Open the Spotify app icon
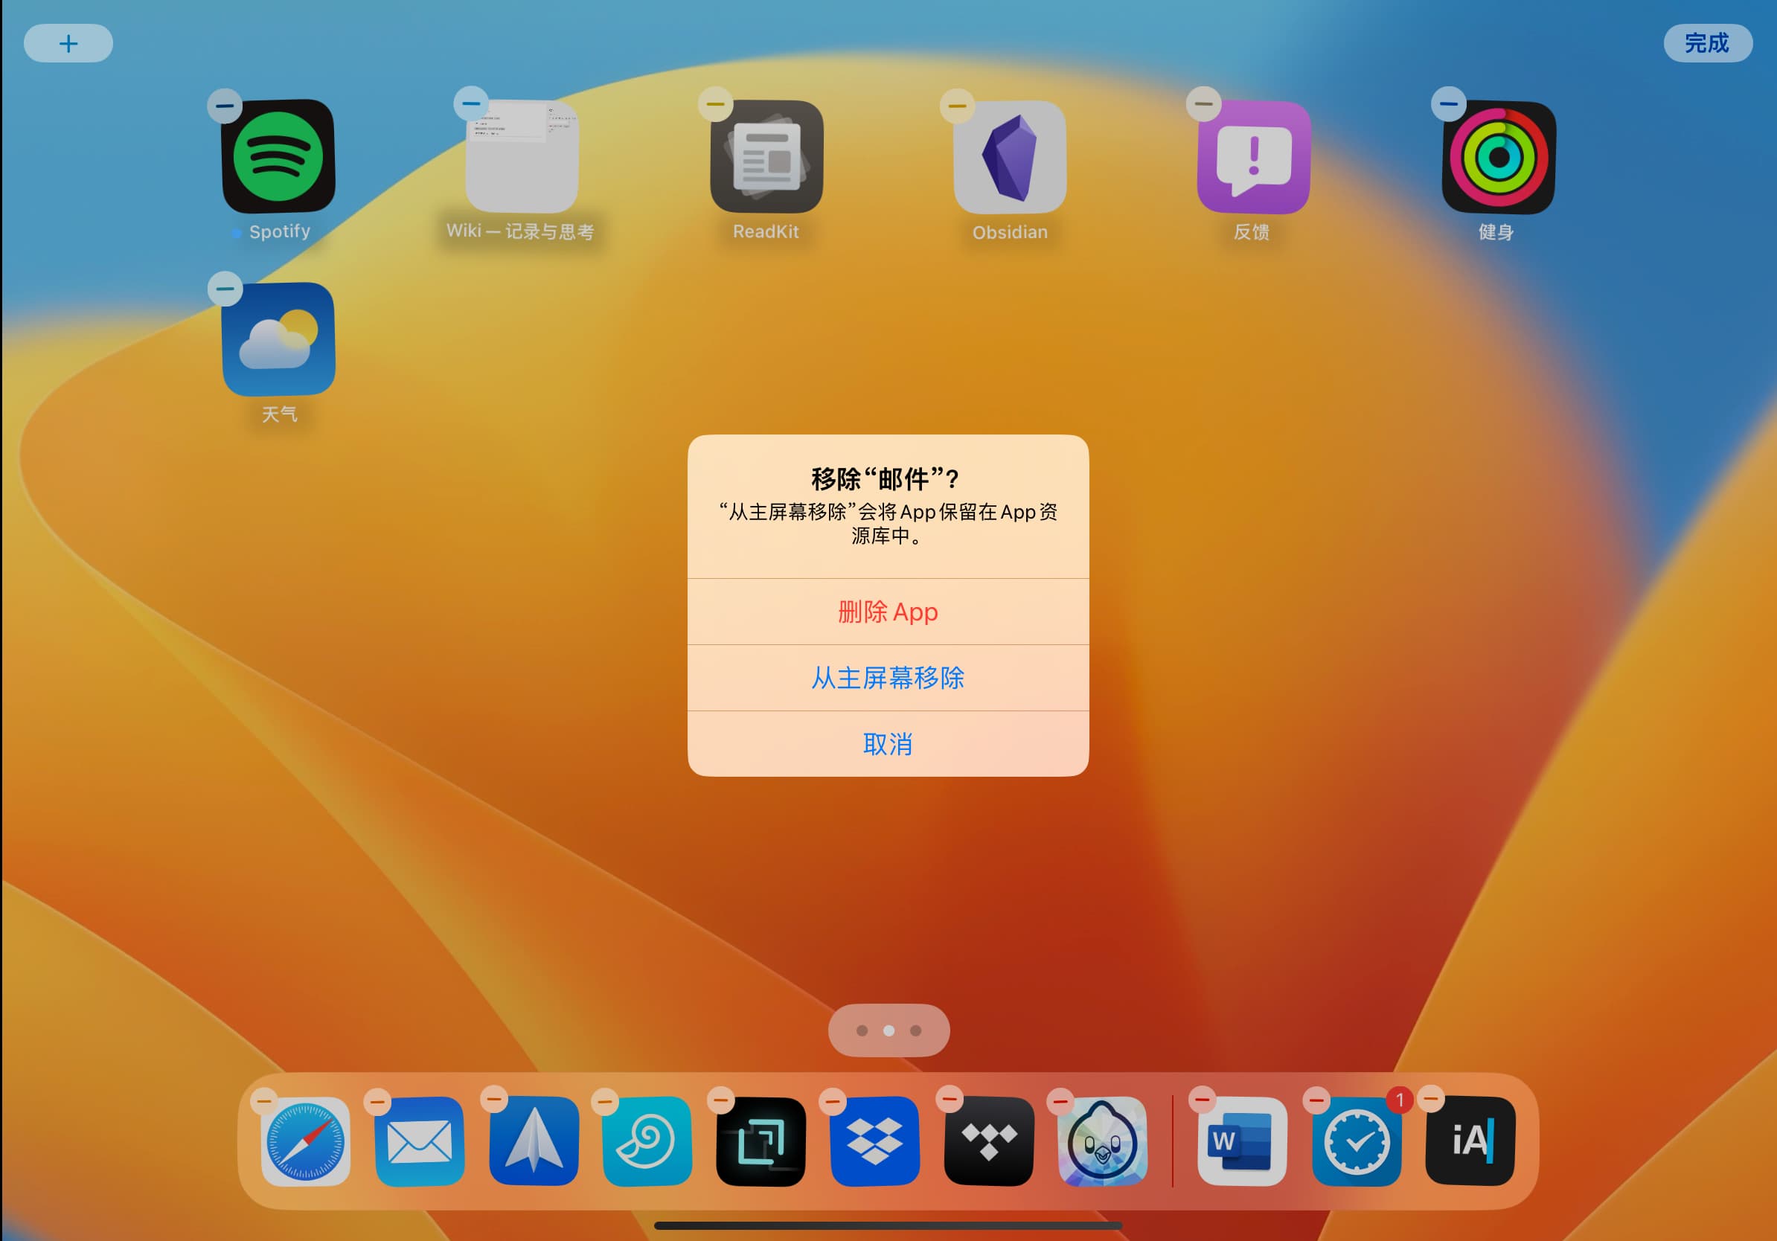 (x=278, y=156)
